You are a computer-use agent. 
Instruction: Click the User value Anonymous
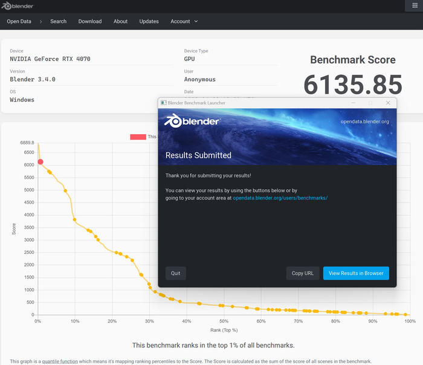click(x=199, y=79)
